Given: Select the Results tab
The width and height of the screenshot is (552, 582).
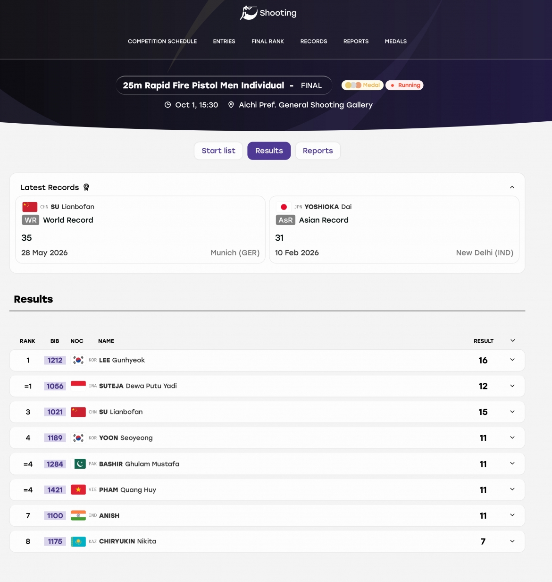Looking at the screenshot, I should (269, 151).
